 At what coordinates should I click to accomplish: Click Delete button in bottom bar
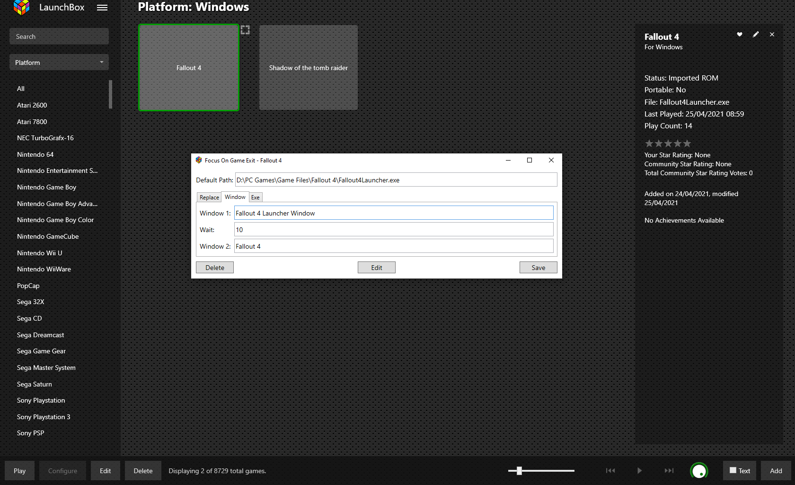(143, 471)
